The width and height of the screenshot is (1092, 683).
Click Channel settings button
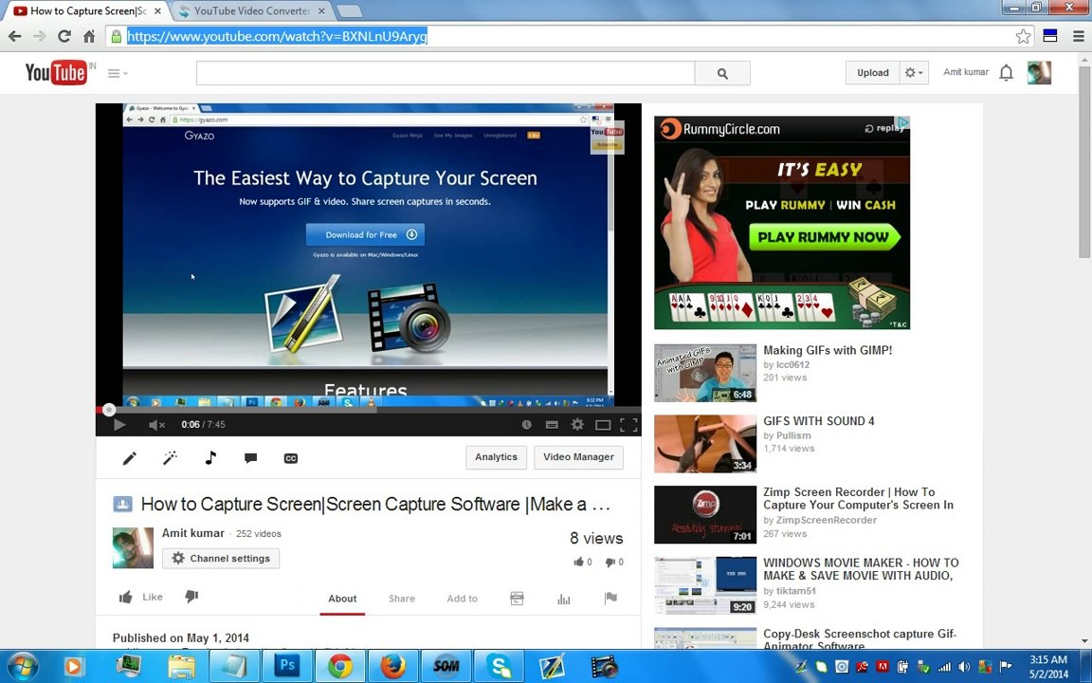pyautogui.click(x=221, y=558)
